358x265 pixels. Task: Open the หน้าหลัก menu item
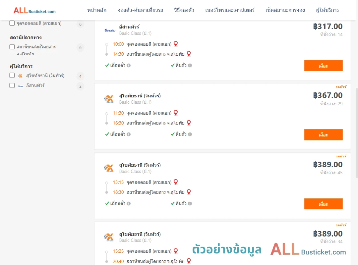pyautogui.click(x=97, y=10)
